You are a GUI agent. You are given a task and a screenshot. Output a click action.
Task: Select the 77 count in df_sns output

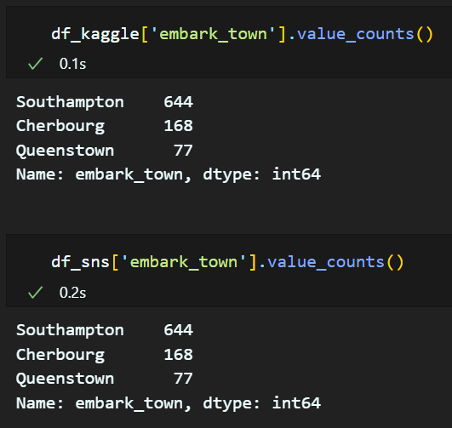pos(183,379)
